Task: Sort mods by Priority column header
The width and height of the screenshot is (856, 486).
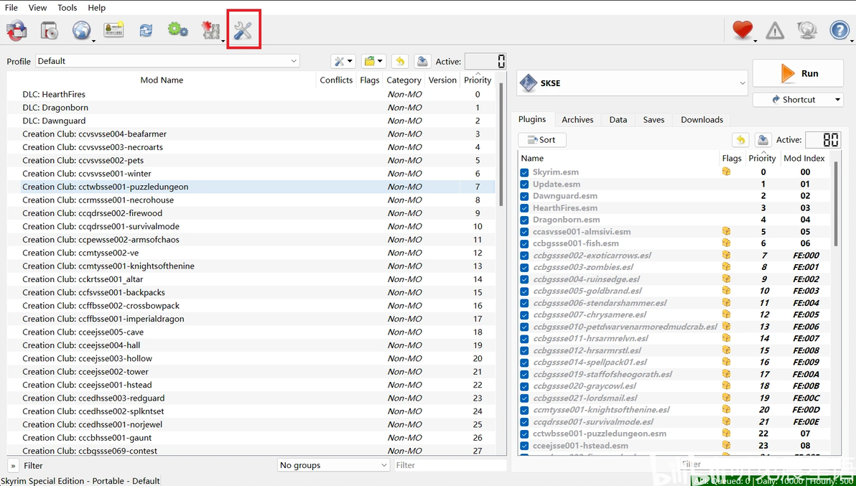Action: 478,80
